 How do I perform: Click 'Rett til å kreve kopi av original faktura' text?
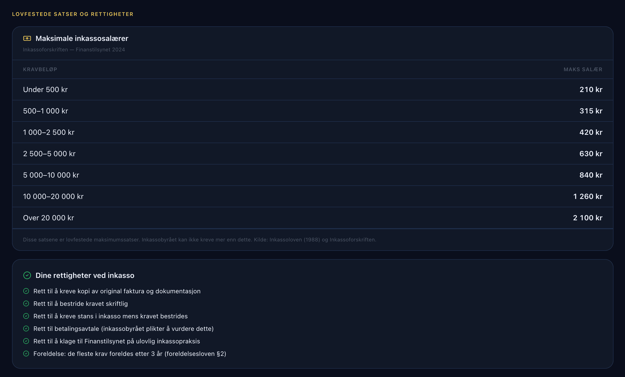pos(117,291)
